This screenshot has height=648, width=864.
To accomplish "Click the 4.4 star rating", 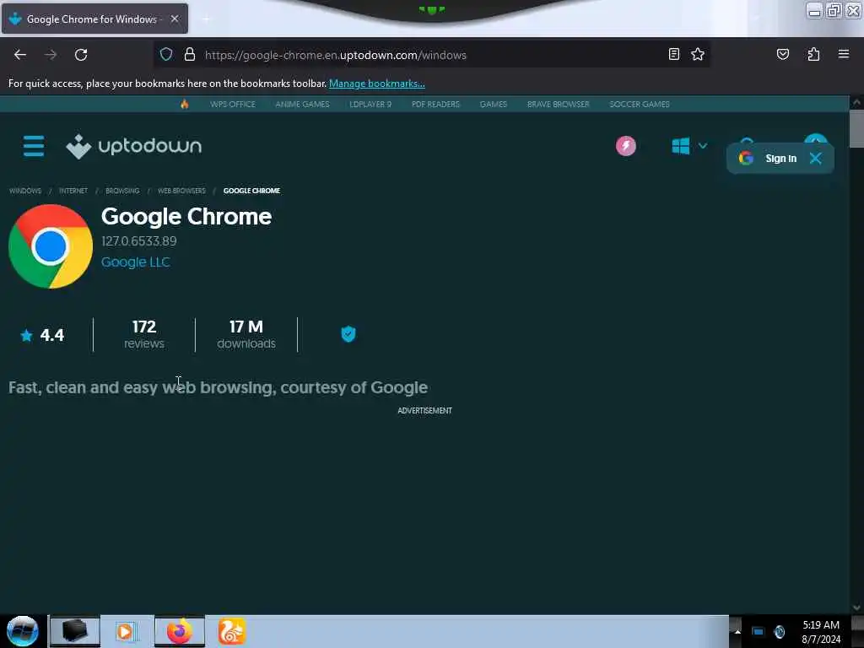I will (42, 335).
